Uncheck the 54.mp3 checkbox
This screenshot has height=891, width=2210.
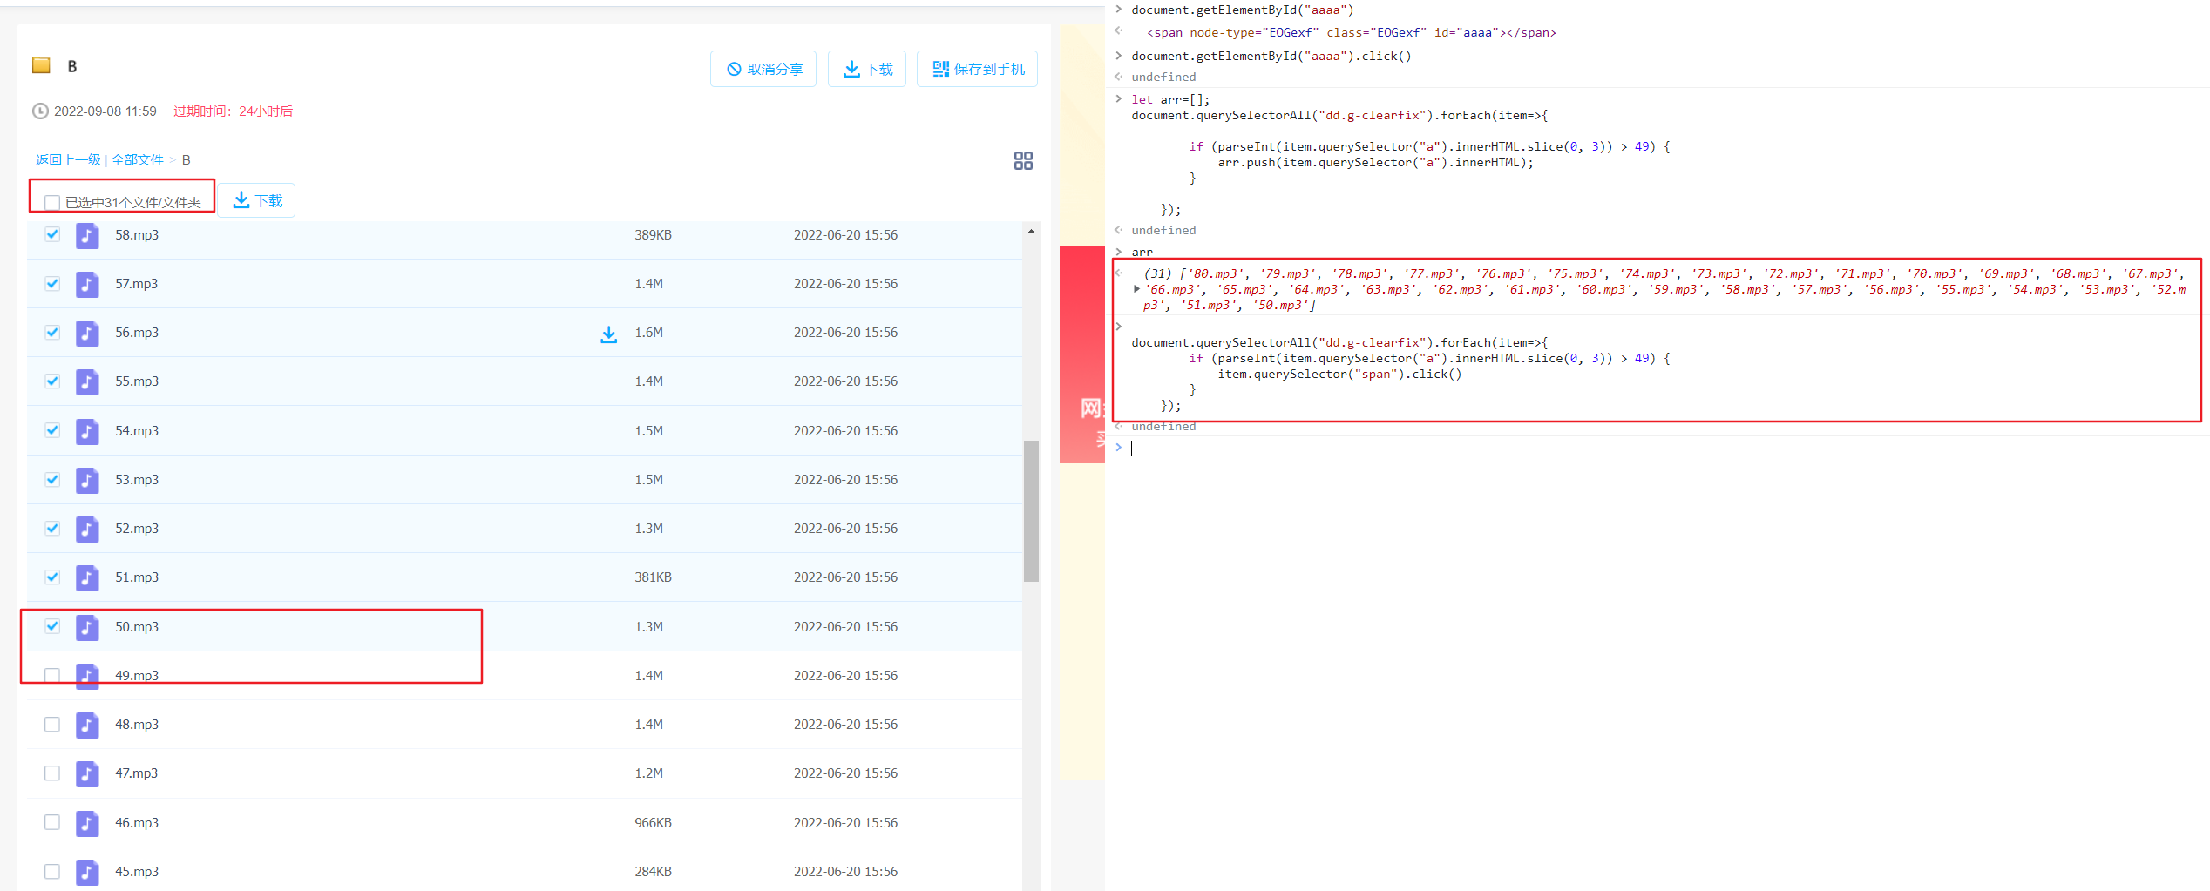[52, 430]
